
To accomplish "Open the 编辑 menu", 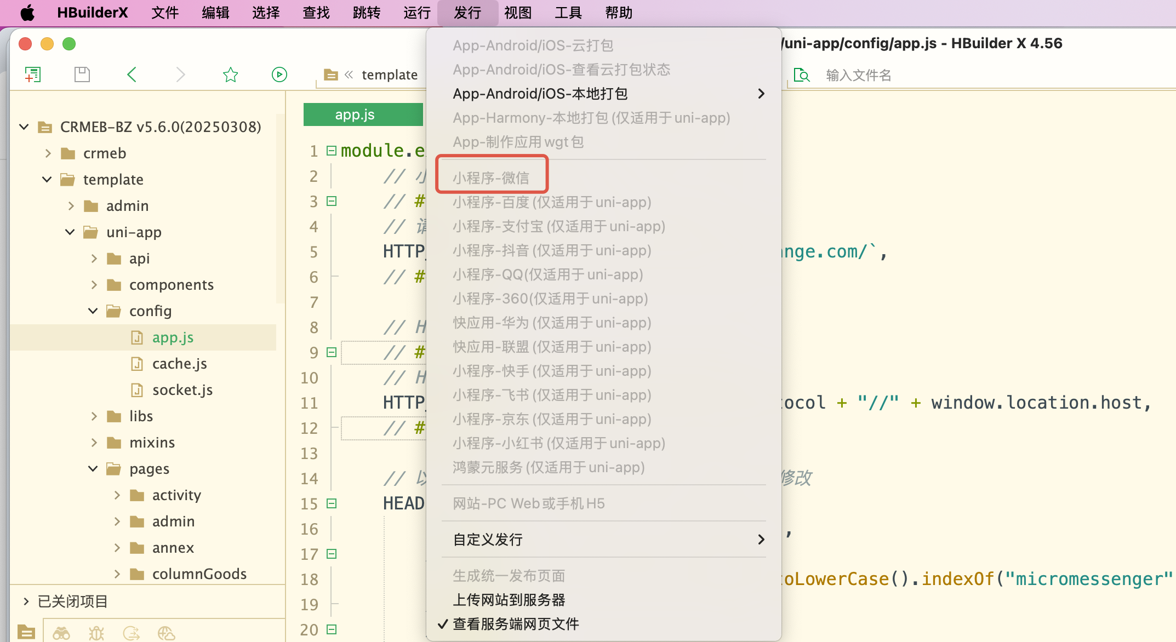I will (215, 13).
